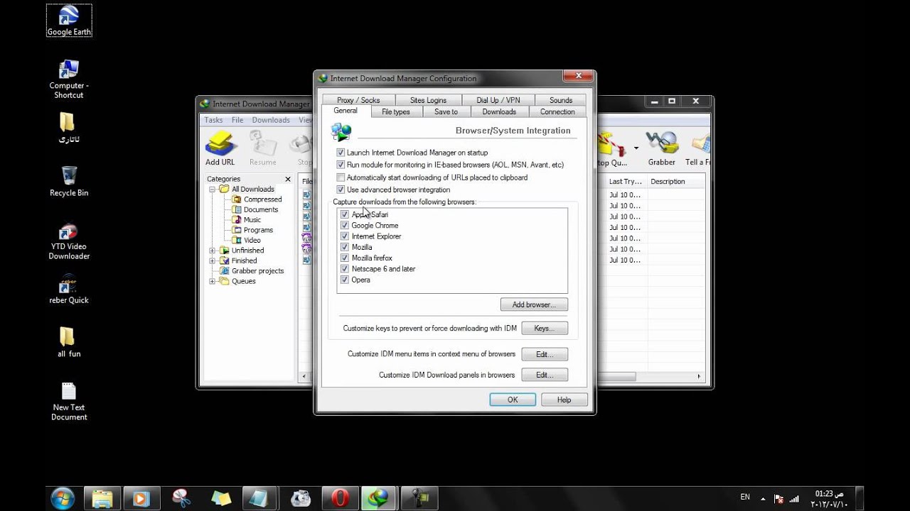
Task: Toggle Run module for monitoring IE-based browsers
Action: click(341, 165)
